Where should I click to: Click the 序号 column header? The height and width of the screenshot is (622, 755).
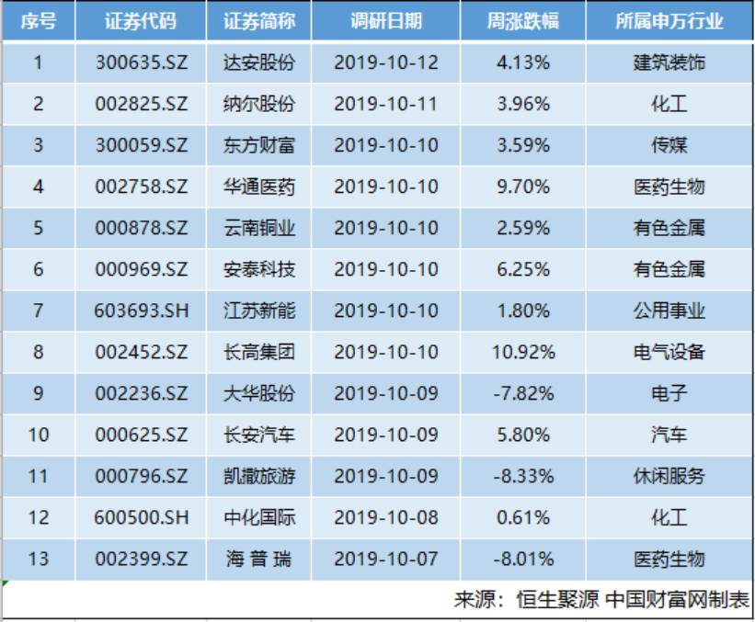pyautogui.click(x=39, y=21)
